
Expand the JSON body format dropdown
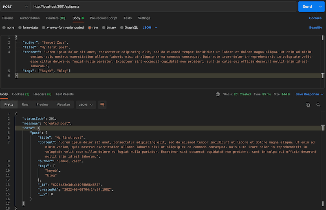tap(150, 27)
